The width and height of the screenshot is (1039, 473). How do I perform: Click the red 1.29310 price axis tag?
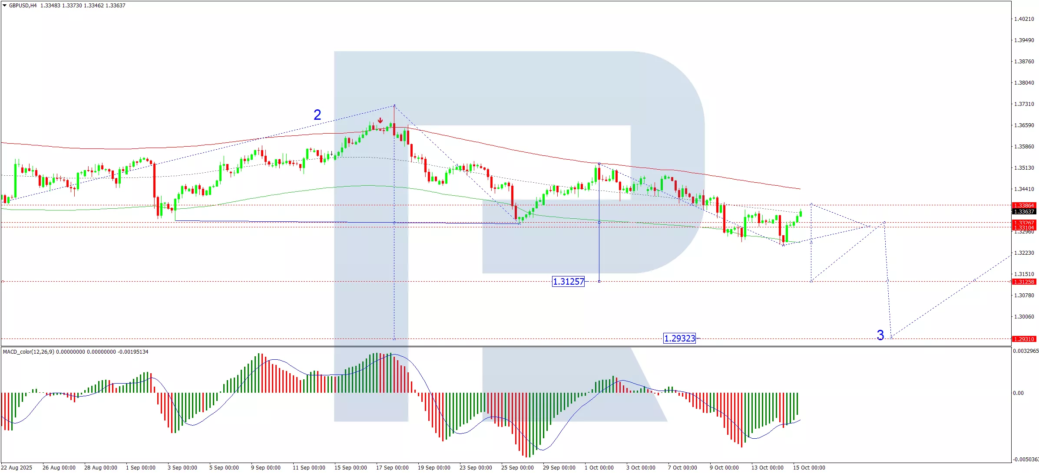pyautogui.click(x=1024, y=339)
